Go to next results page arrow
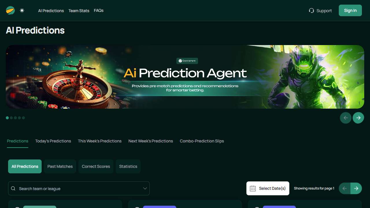 [356, 188]
